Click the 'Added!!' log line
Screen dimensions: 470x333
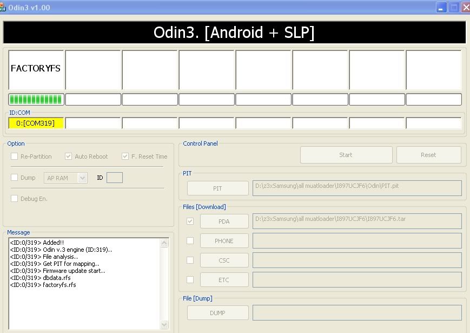coord(37,243)
